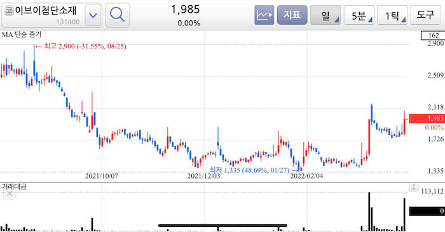Expand the stock name dropdown arrow
The image size is (445, 232).
(93, 15)
